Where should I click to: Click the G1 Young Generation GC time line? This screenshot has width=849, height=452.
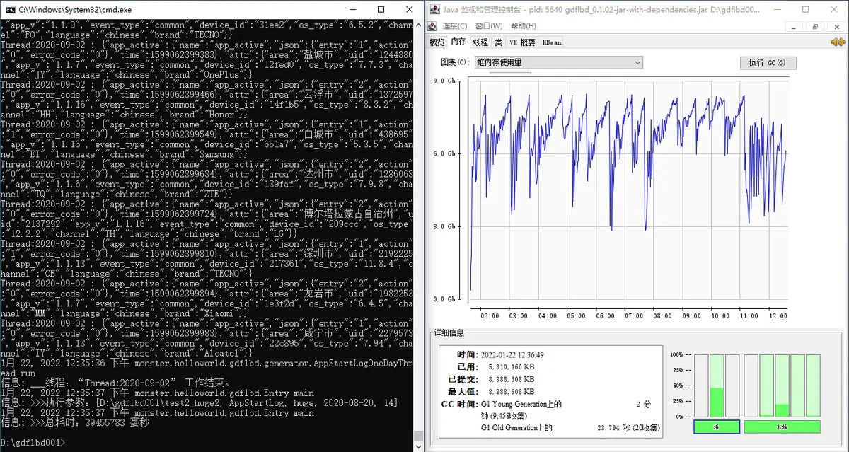click(566, 410)
